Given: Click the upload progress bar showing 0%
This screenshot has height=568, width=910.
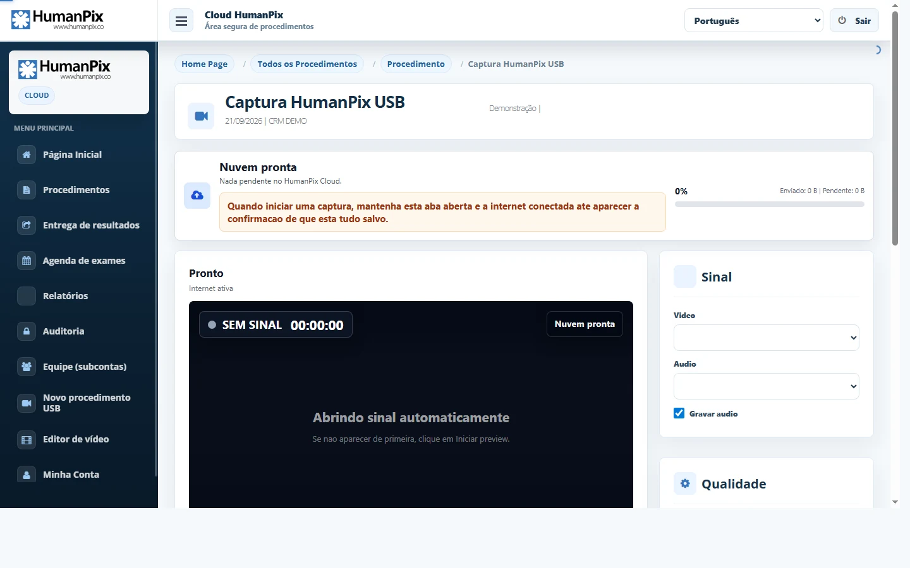Looking at the screenshot, I should click(770, 204).
